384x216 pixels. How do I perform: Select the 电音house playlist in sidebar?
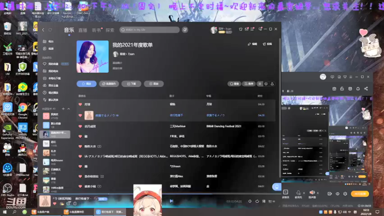pyautogui.click(x=55, y=162)
